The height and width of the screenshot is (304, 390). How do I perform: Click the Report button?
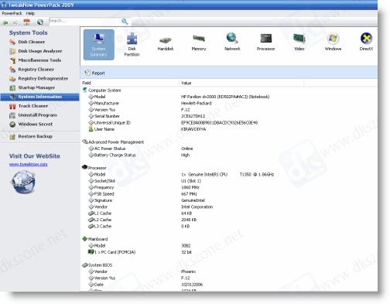pyautogui.click(x=95, y=73)
